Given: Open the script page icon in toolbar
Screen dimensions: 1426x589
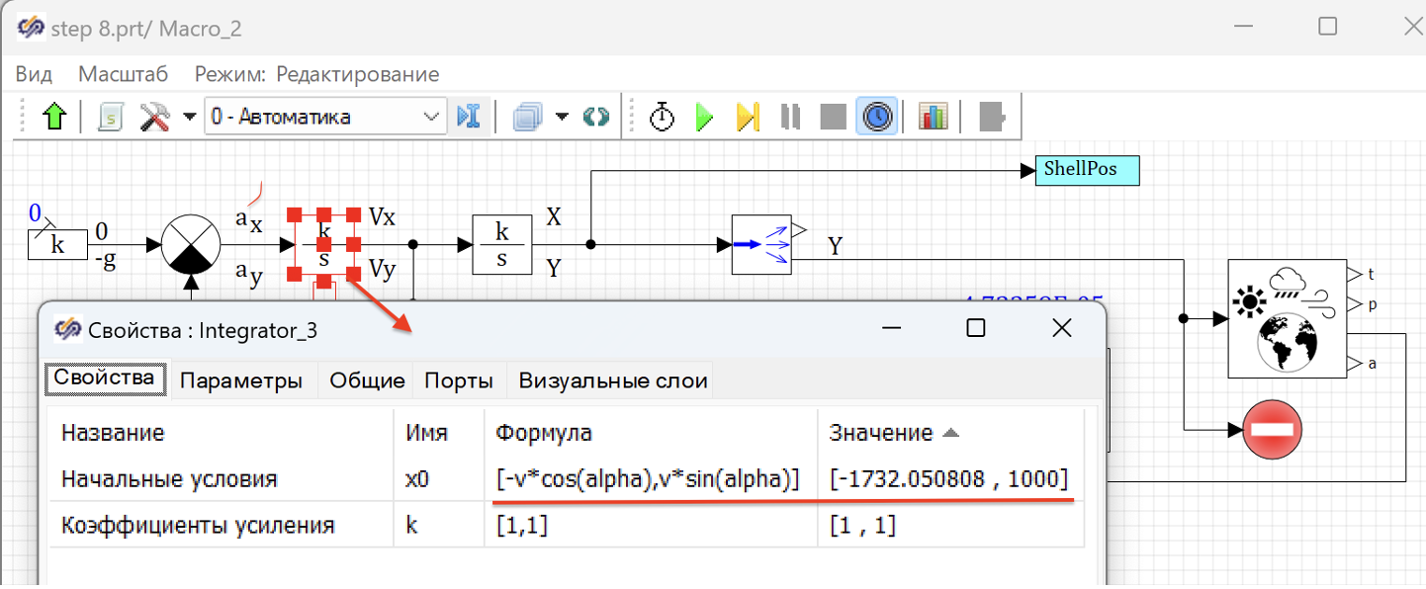Looking at the screenshot, I should click(110, 117).
